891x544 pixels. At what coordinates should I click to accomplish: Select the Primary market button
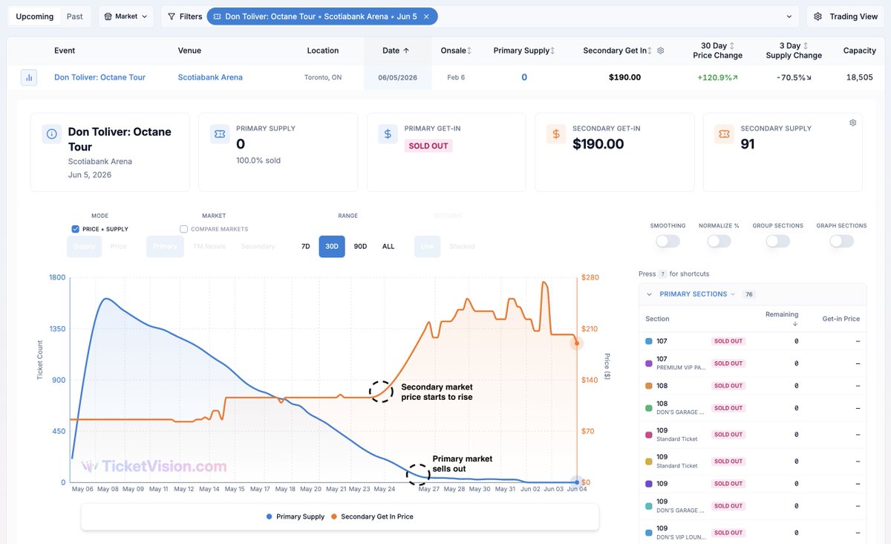(x=165, y=246)
